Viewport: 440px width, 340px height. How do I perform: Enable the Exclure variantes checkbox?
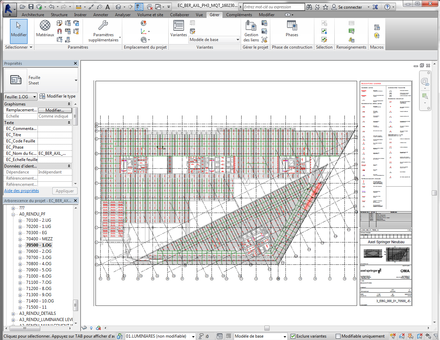[293, 336]
